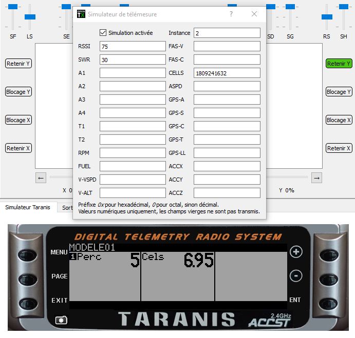Click the LS slider handle
Viewport: 355px width, 338px height.
click(x=30, y=17)
